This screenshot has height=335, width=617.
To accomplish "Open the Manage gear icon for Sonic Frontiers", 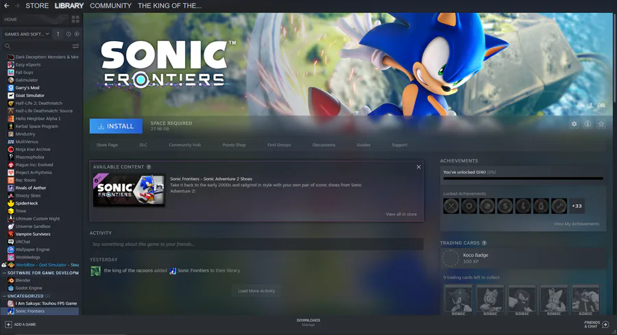I will (x=574, y=124).
